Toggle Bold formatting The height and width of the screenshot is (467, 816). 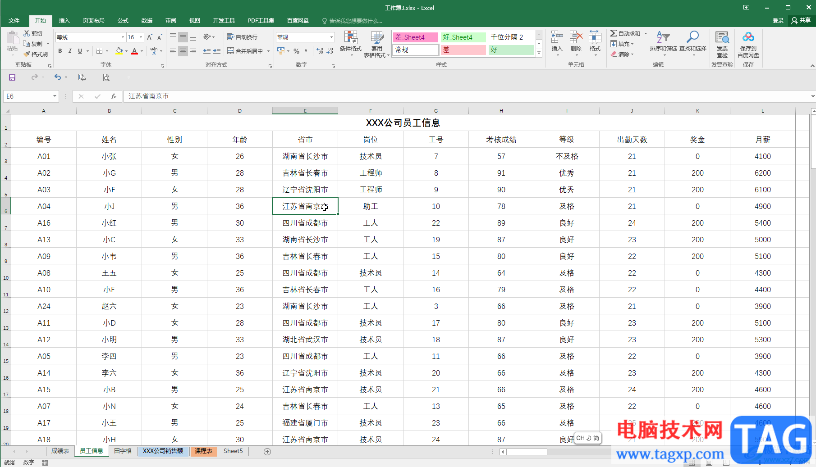point(60,51)
